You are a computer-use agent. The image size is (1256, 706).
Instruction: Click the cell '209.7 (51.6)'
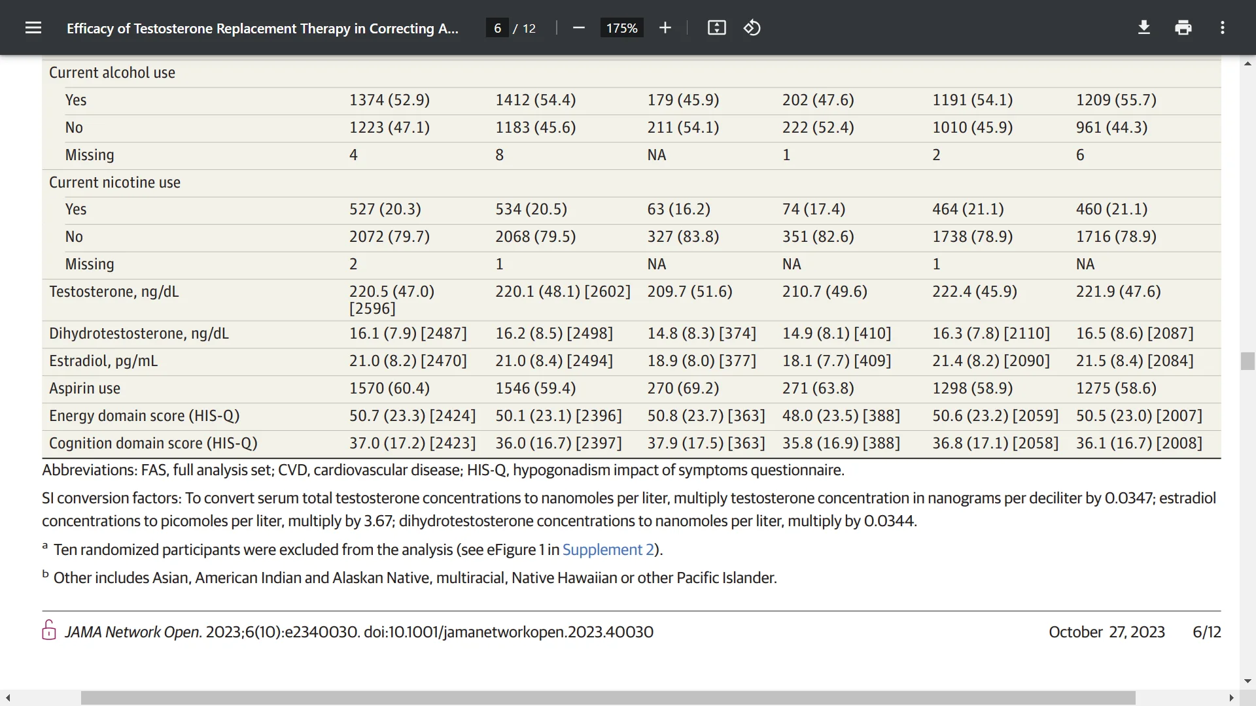[x=689, y=292]
